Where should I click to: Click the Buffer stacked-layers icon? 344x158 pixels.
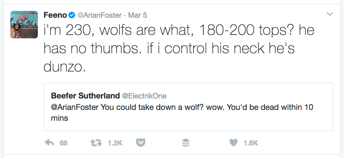click(186, 143)
